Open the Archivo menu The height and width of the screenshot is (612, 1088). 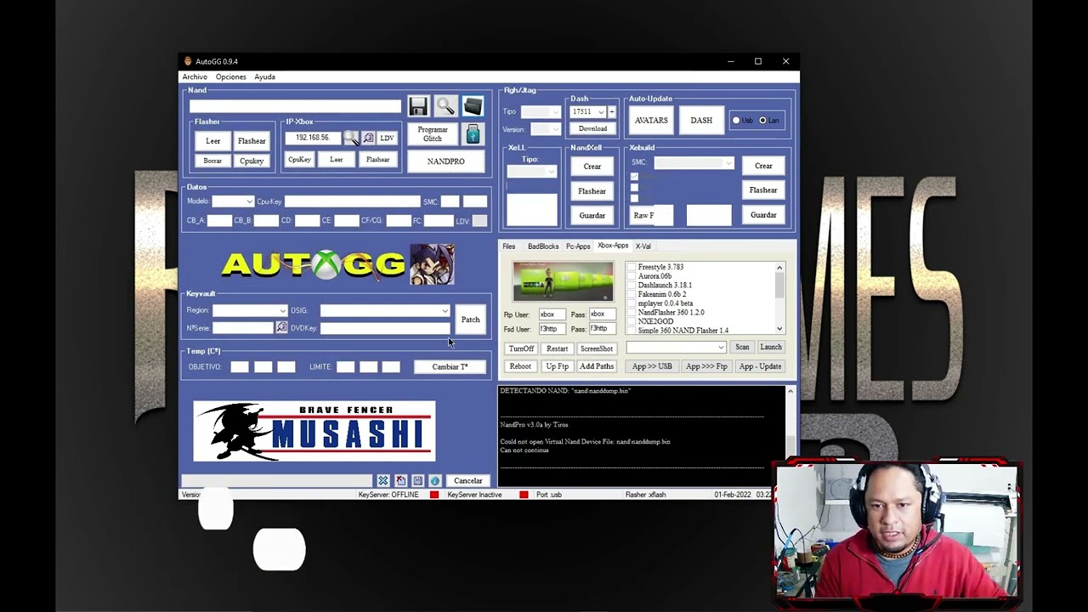coord(195,77)
